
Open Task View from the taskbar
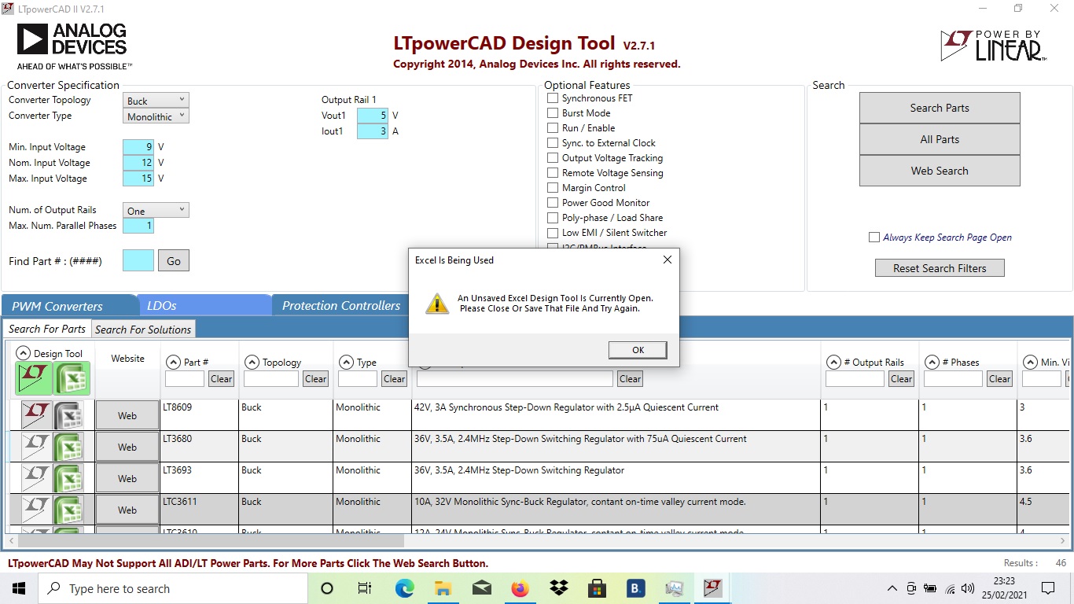[365, 588]
